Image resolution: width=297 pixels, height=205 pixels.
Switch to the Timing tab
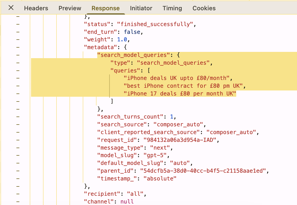tap(172, 8)
